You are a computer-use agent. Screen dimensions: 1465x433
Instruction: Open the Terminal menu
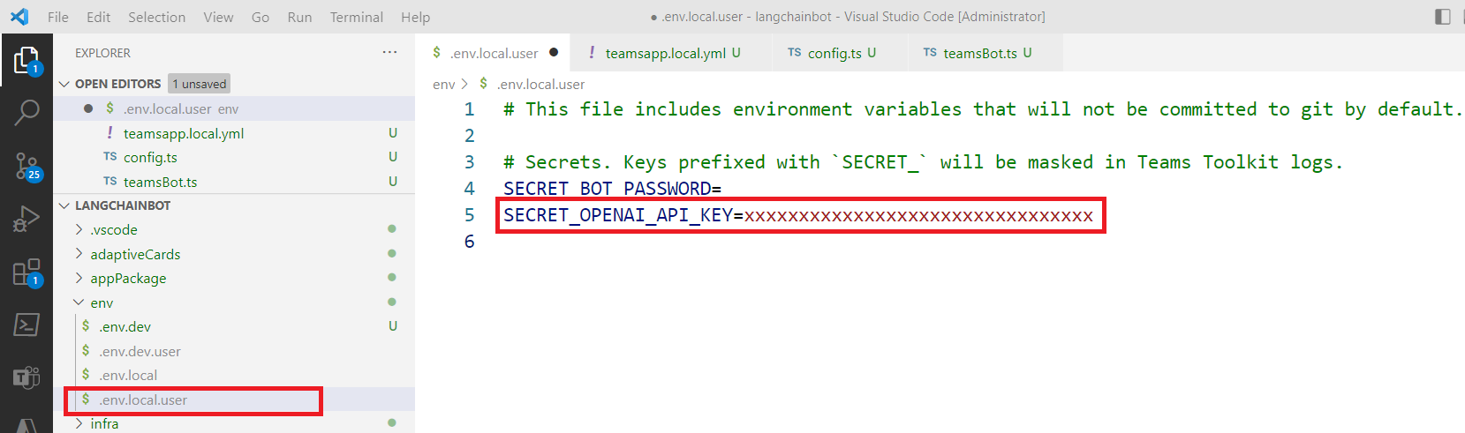[356, 17]
